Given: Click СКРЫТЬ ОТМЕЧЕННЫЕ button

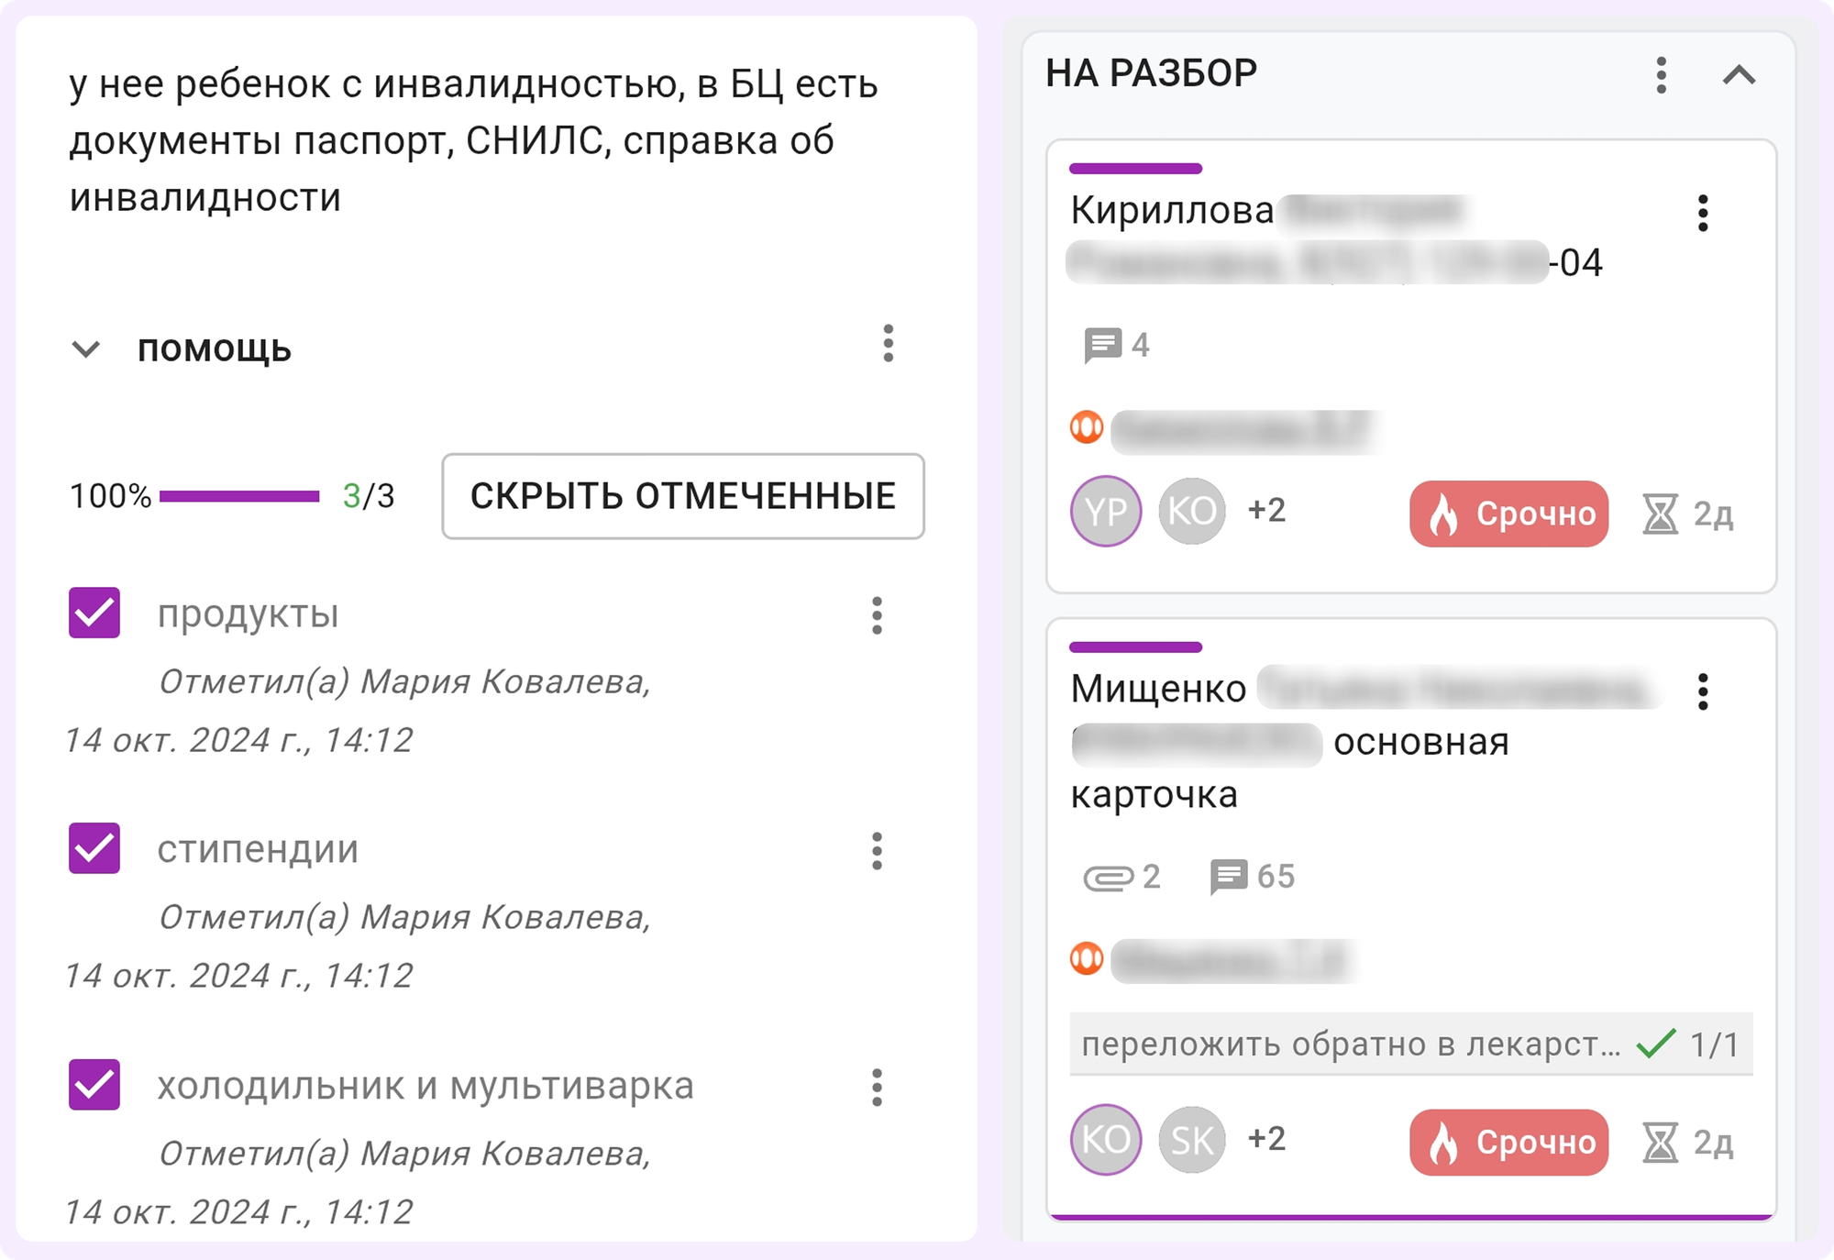Looking at the screenshot, I should click(683, 496).
